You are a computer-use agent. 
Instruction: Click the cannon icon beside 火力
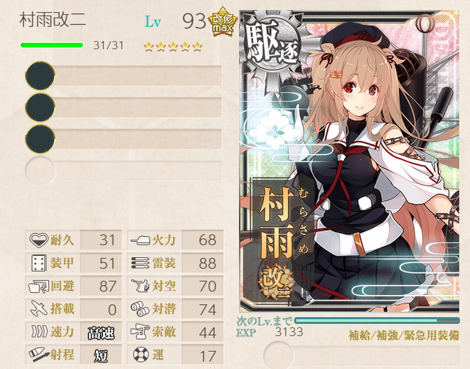click(140, 240)
